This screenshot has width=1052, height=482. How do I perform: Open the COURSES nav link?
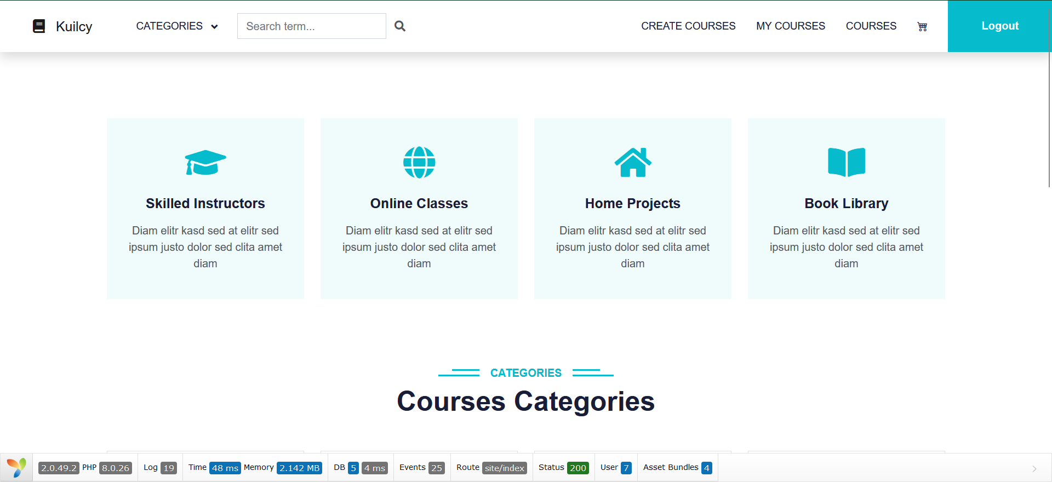(871, 26)
